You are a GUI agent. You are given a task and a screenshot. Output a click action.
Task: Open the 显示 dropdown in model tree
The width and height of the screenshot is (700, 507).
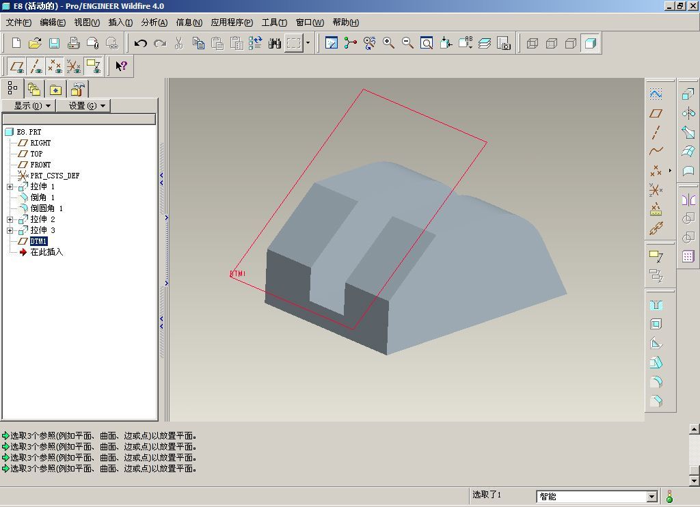click(29, 106)
